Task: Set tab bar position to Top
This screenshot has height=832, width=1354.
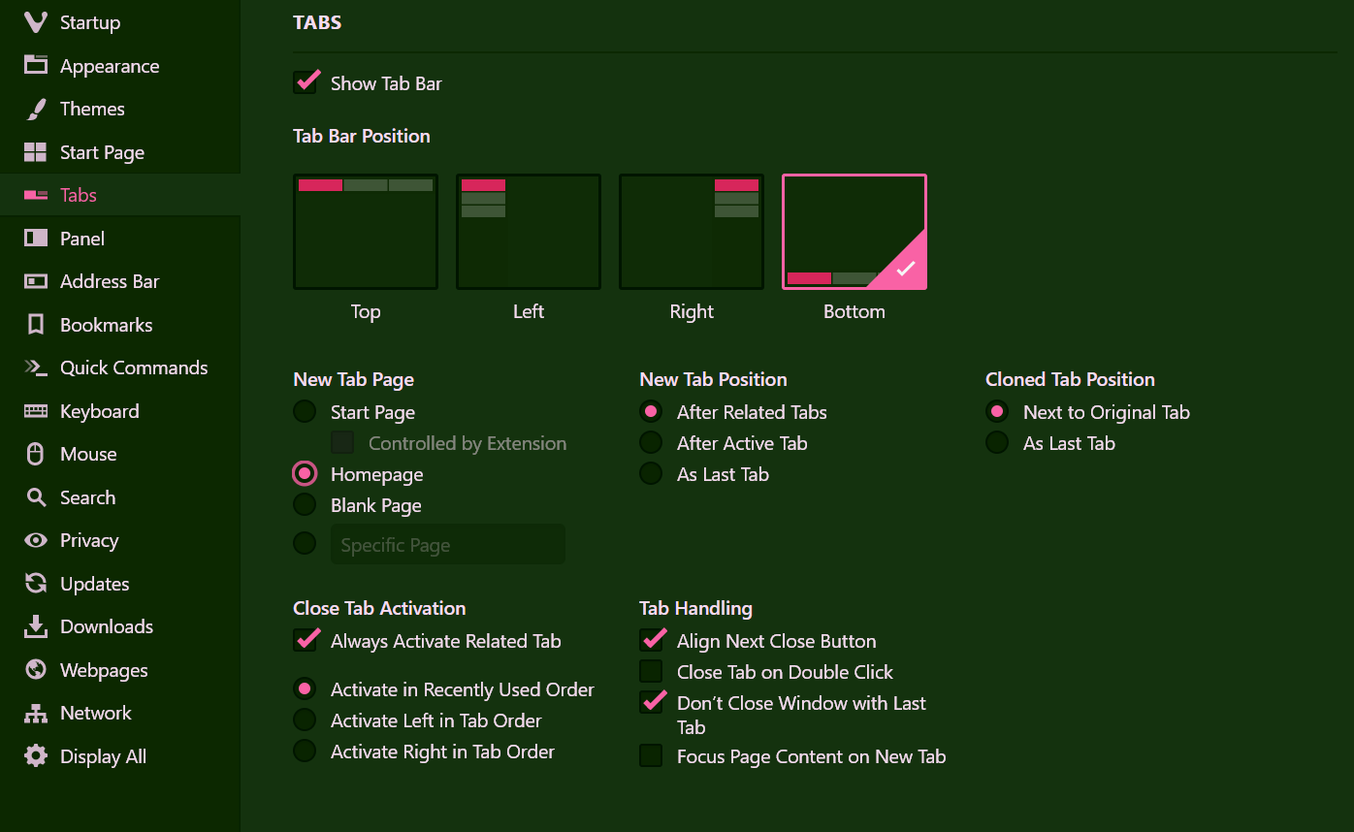Action: click(366, 232)
